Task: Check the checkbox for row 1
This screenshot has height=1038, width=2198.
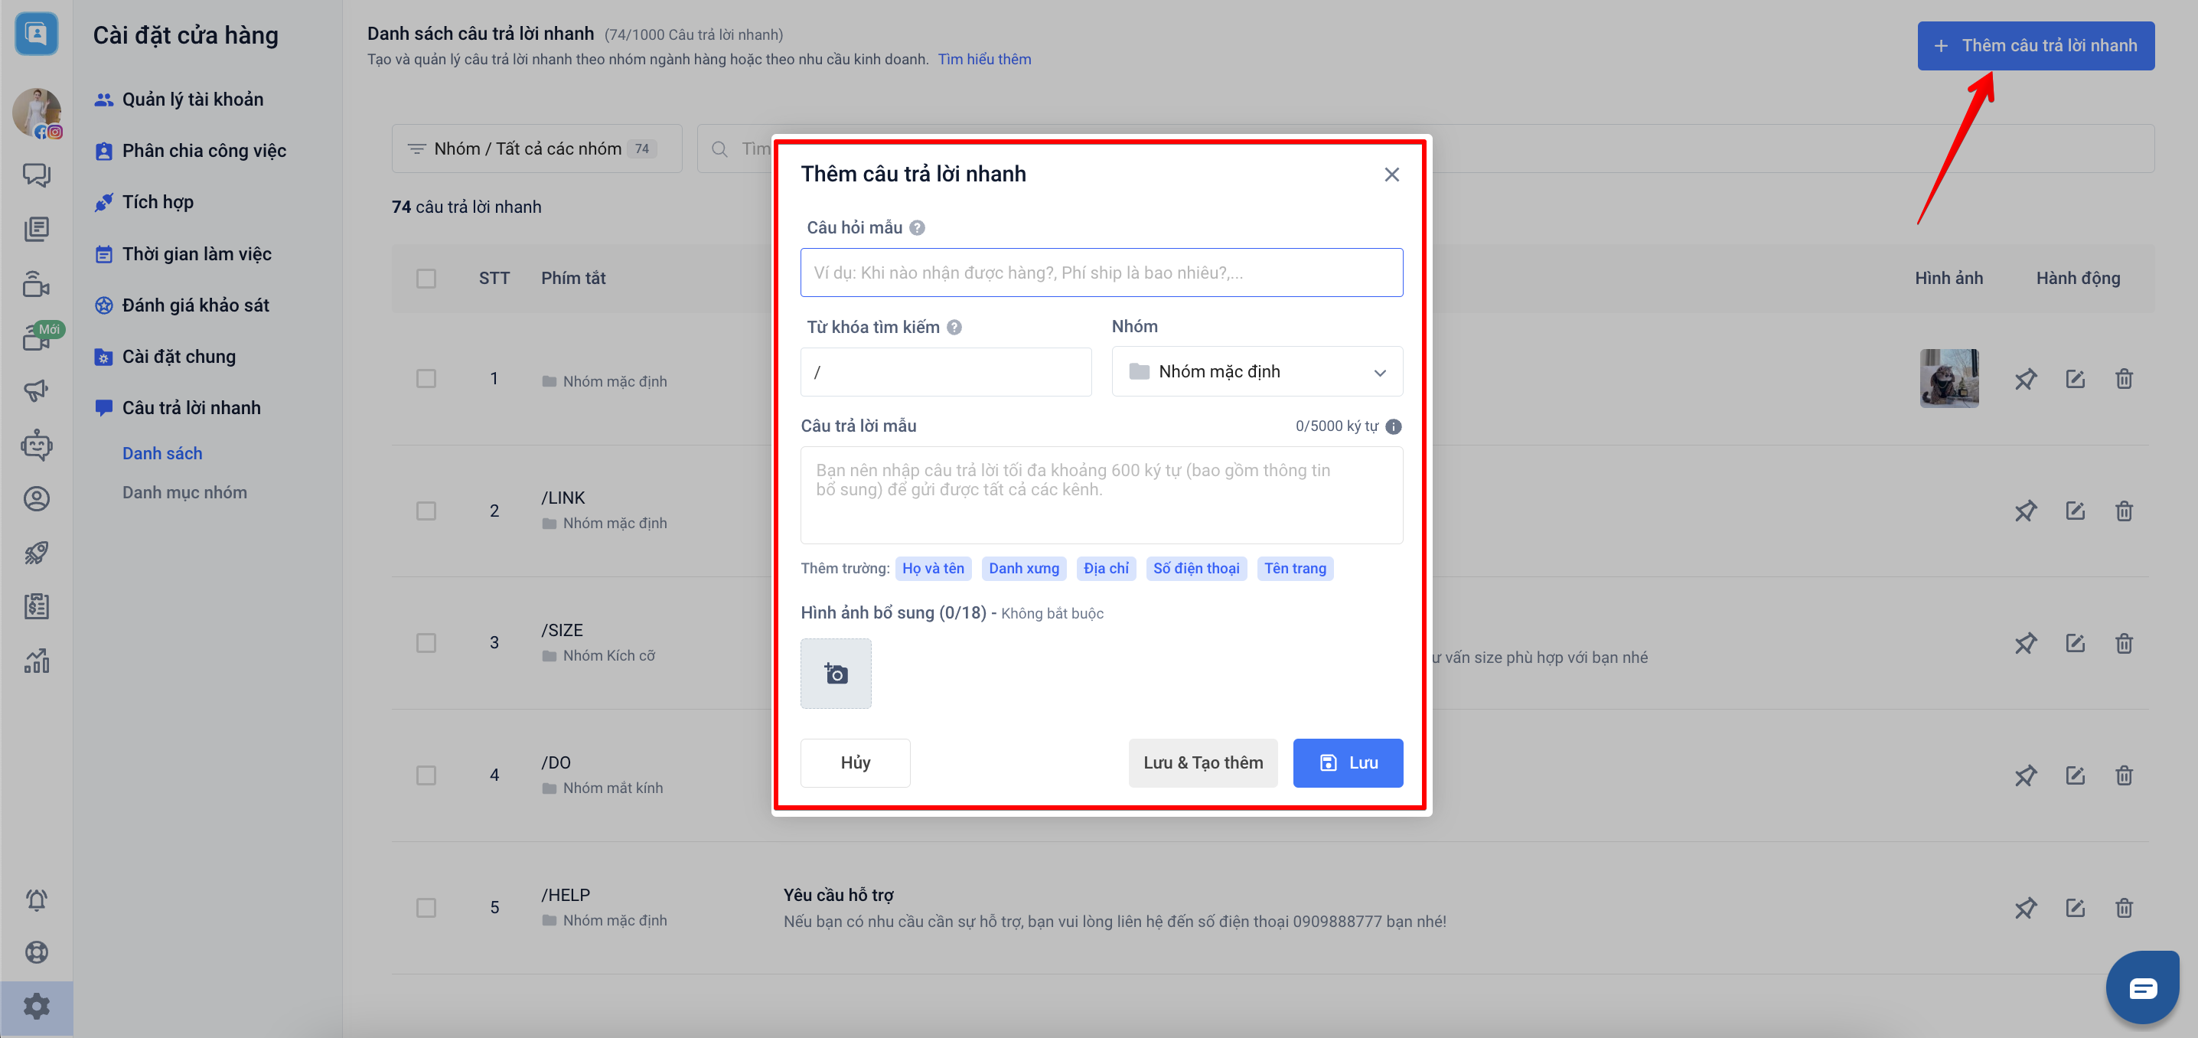Action: 426,378
